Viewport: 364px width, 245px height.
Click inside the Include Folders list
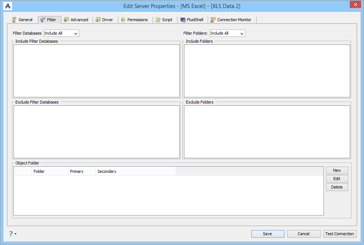pos(267,71)
